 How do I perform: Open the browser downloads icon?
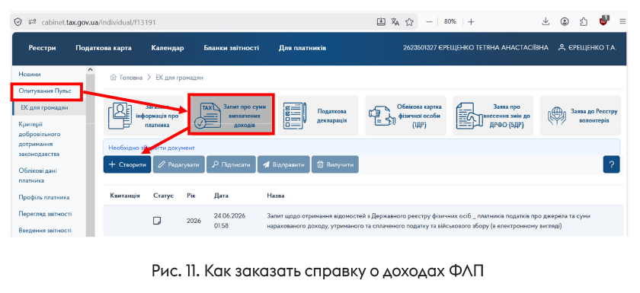tap(546, 21)
